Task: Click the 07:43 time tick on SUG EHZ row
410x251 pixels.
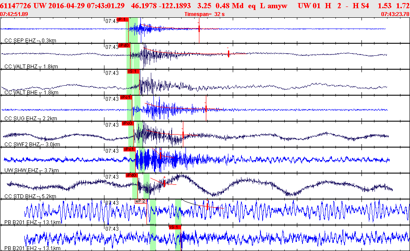Action: click(x=112, y=99)
